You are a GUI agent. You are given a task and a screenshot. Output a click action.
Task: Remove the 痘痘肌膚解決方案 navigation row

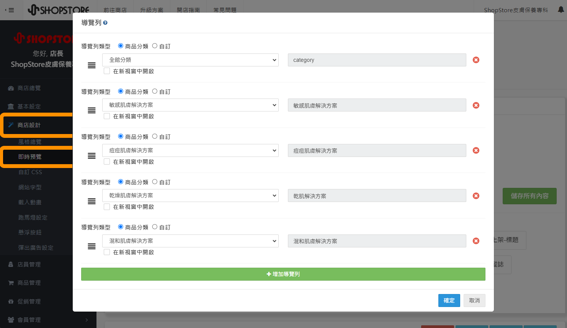[x=476, y=150]
